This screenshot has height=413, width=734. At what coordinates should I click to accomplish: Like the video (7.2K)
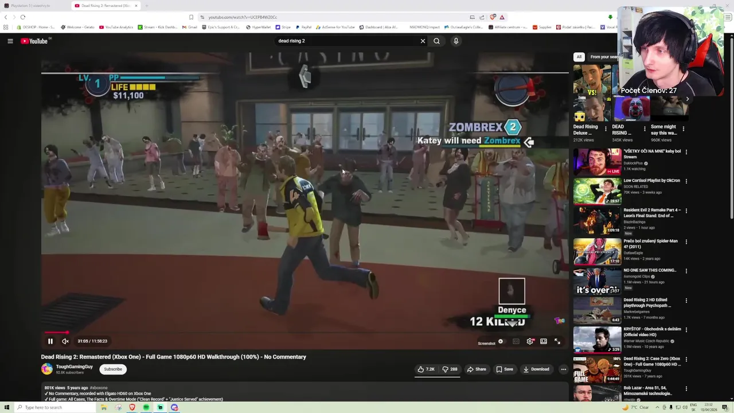pyautogui.click(x=426, y=369)
